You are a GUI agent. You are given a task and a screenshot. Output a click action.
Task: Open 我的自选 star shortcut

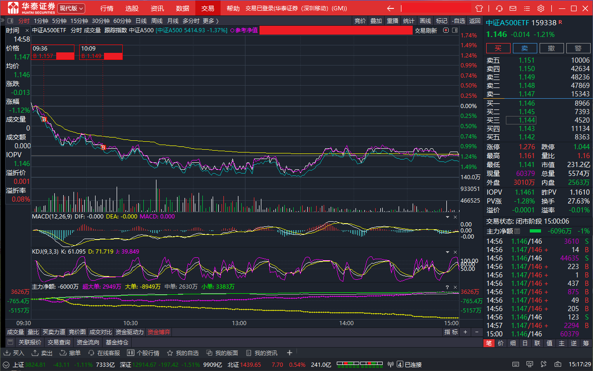tap(182, 353)
